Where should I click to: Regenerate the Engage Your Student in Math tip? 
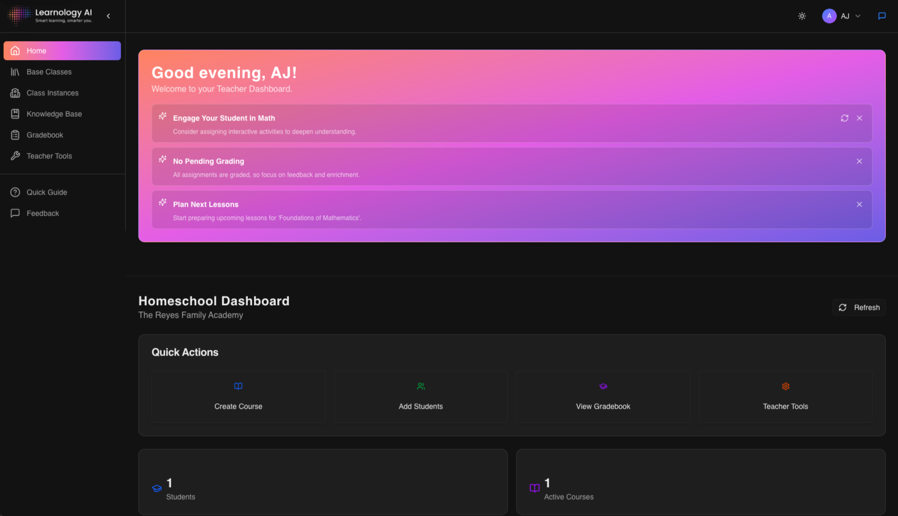(x=844, y=118)
